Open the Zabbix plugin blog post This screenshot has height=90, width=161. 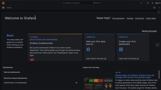tap(135, 76)
